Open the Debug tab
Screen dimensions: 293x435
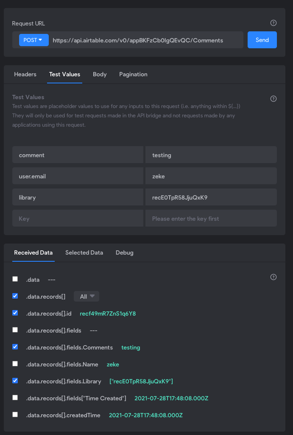pos(124,253)
